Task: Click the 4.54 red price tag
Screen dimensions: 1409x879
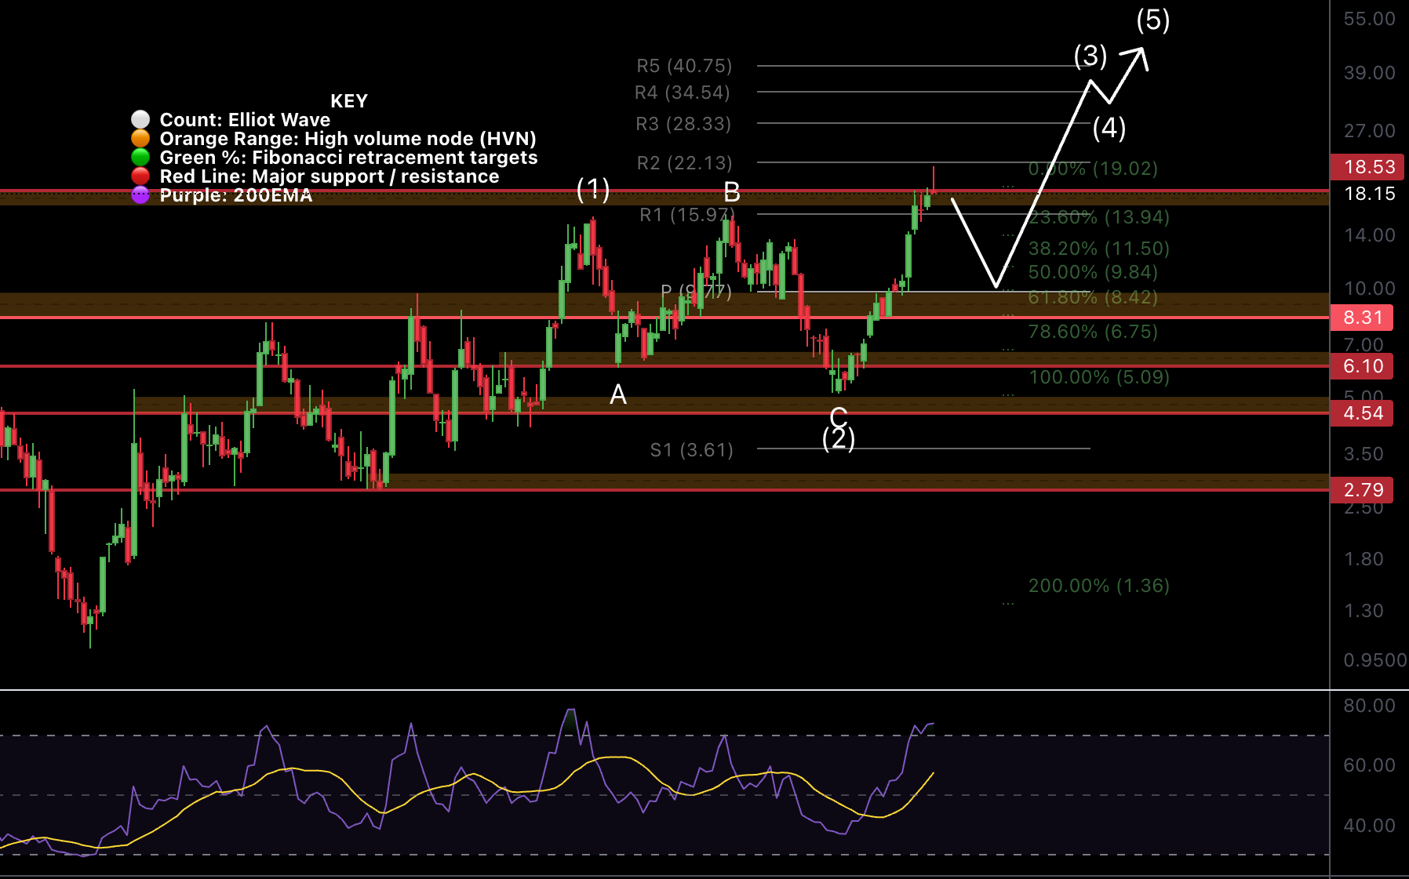Action: 1363,413
